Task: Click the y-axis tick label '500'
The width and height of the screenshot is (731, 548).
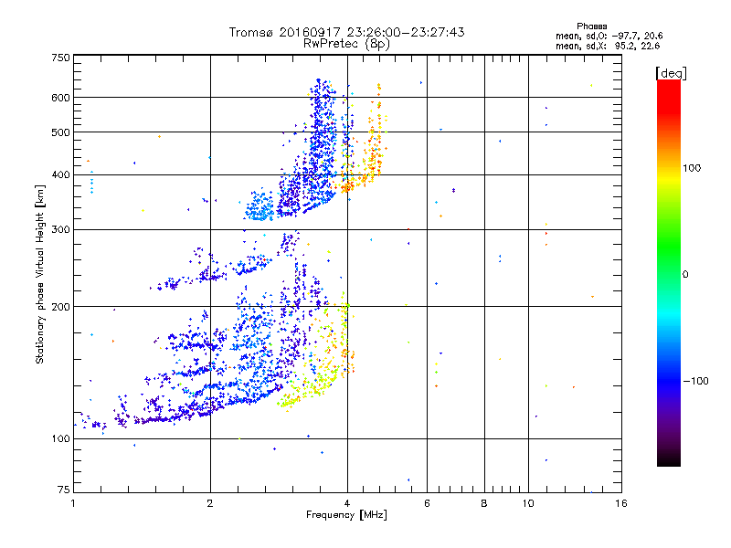Action: [60, 132]
